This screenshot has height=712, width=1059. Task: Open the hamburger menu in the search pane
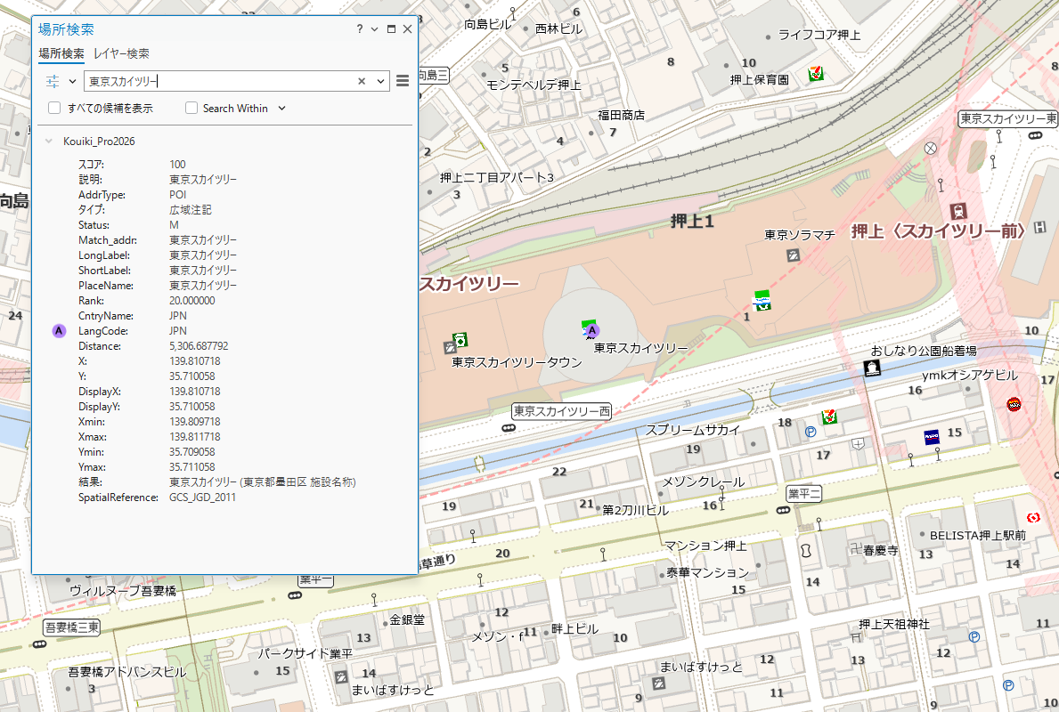(403, 81)
